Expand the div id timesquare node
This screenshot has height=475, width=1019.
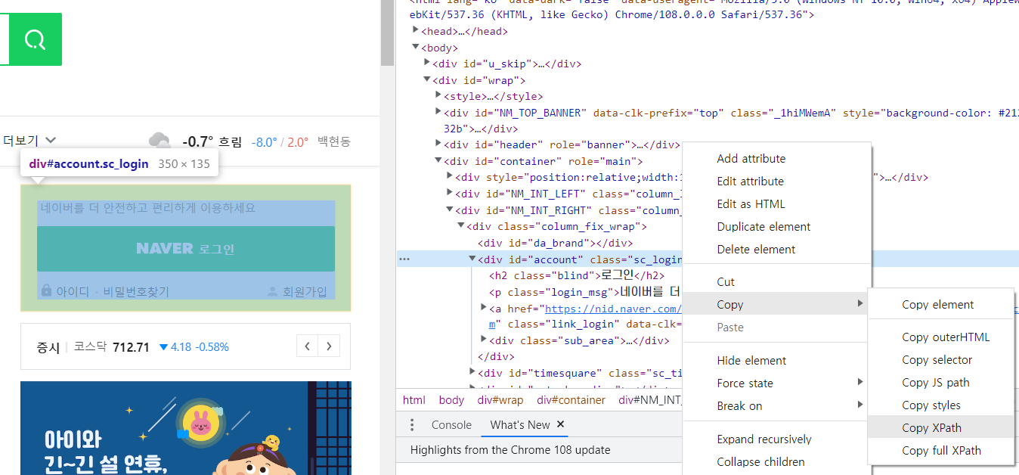click(472, 373)
